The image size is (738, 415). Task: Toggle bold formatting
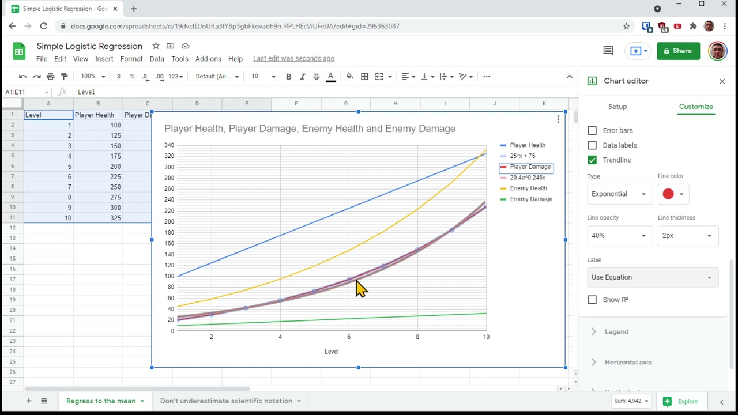click(288, 76)
